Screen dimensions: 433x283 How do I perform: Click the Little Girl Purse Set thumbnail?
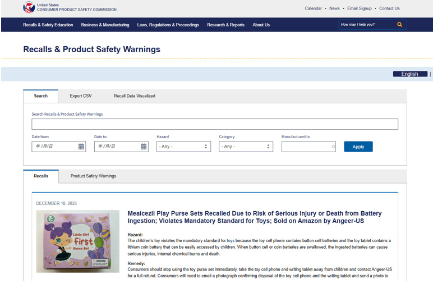[78, 241]
